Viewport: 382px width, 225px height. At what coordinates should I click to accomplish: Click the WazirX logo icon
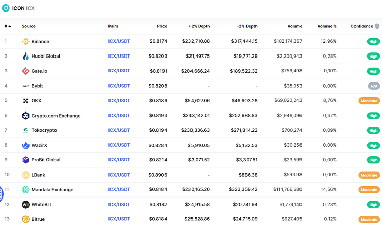point(25,145)
